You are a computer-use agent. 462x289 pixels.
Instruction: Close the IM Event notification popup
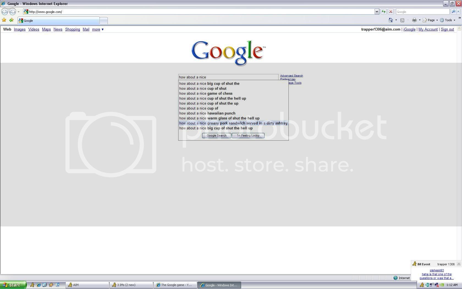pos(458,264)
